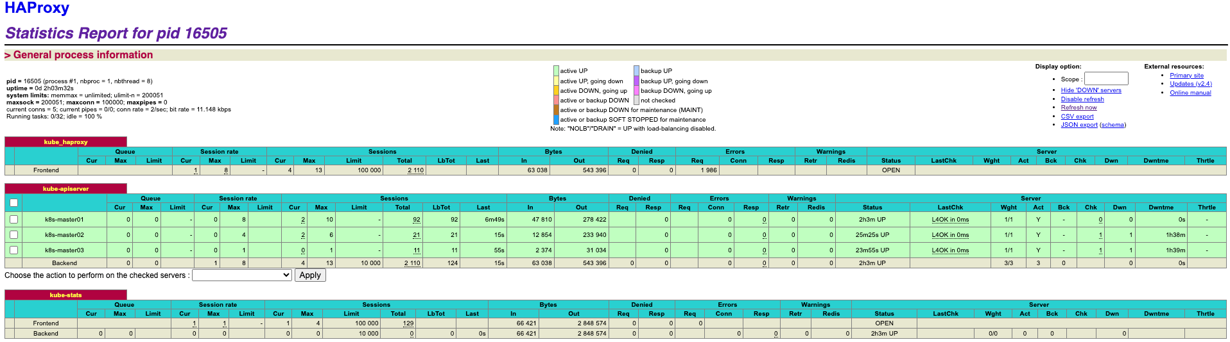
Task: Open the JSON export link
Action: click(1079, 125)
